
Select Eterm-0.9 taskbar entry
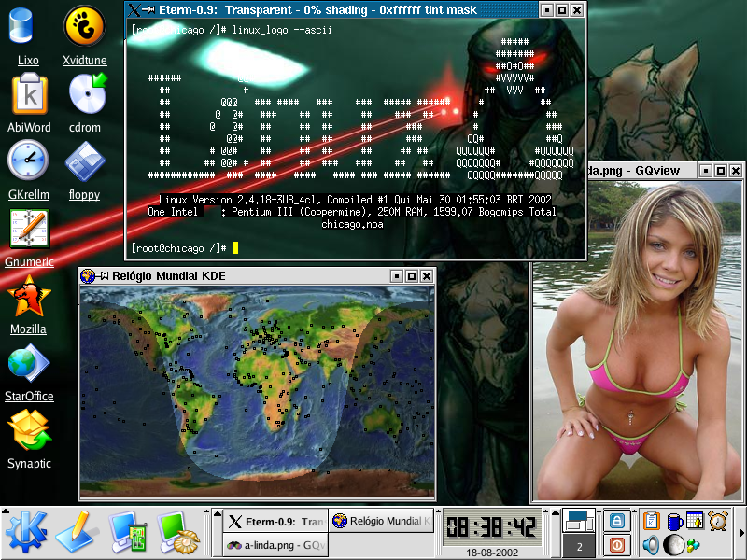(275, 522)
